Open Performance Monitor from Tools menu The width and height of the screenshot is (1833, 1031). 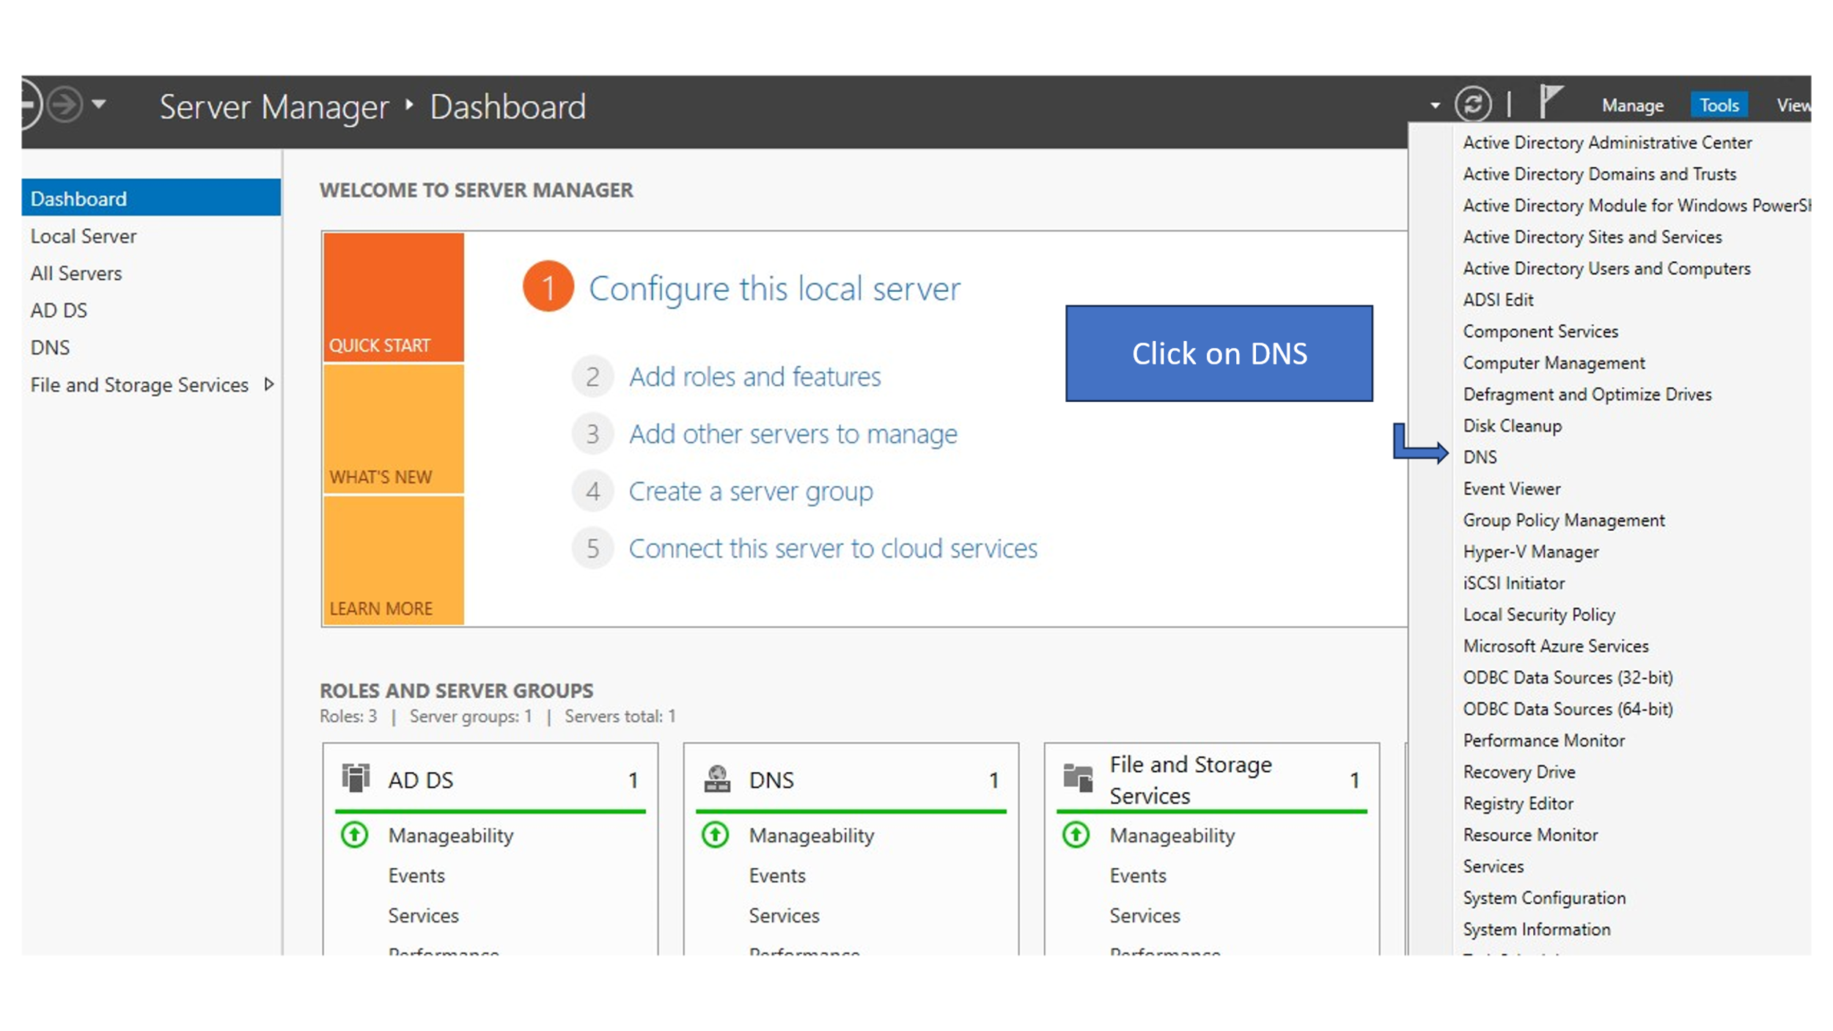[1543, 741]
